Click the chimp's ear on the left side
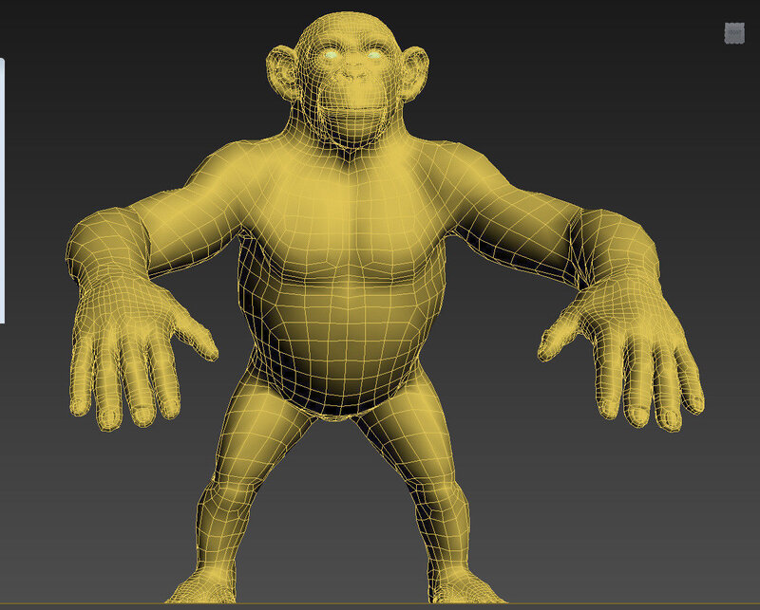This screenshot has width=760, height=610. 283,68
